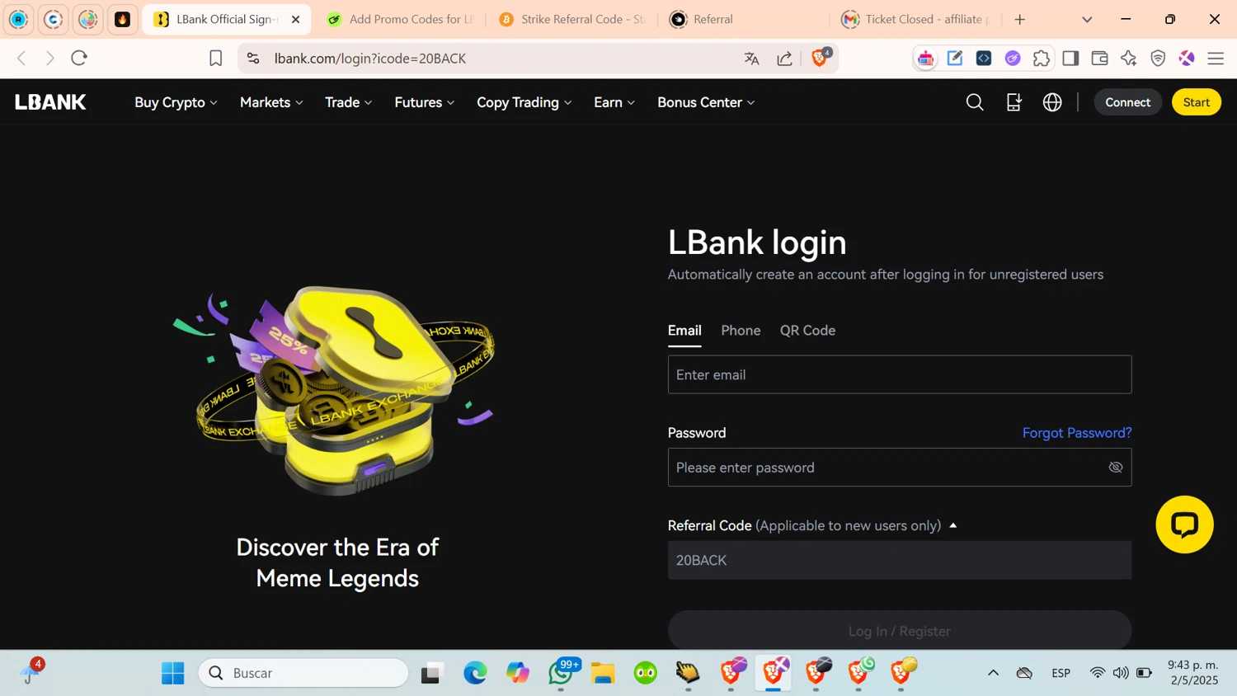Open the app download icon

tap(1014, 102)
